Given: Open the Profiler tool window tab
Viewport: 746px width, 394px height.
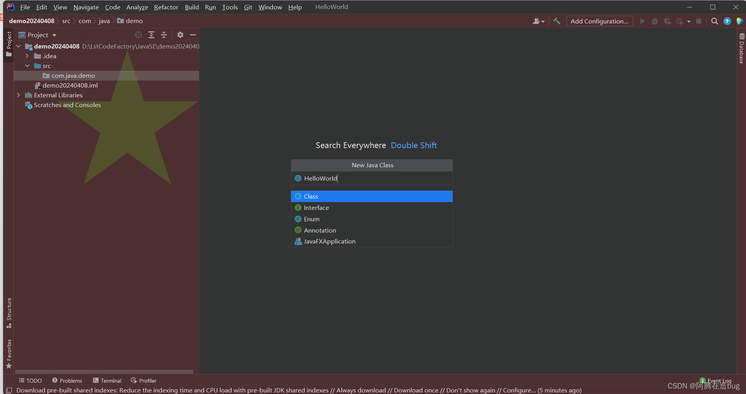Looking at the screenshot, I should [x=144, y=381].
